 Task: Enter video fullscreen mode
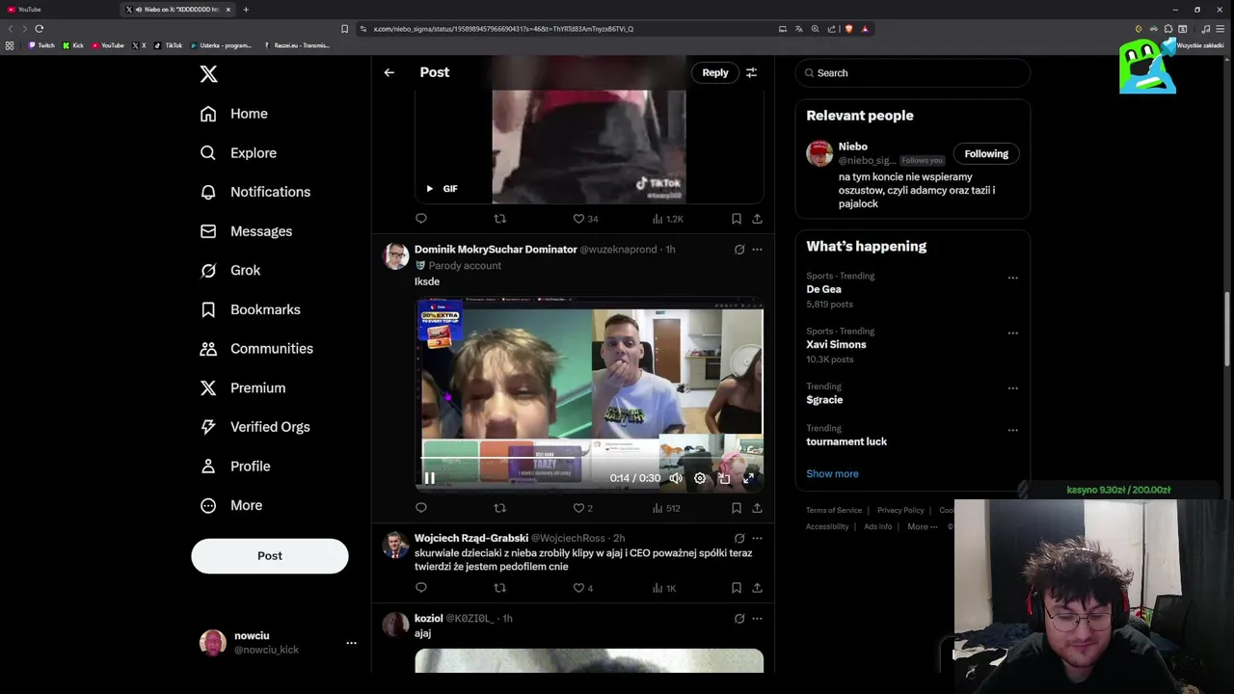[x=748, y=478]
